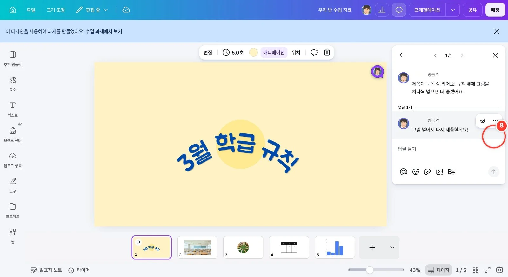Image resolution: width=508 pixels, height=277 pixels.
Task: Add a comment from the page toolbar
Action: pos(314,52)
